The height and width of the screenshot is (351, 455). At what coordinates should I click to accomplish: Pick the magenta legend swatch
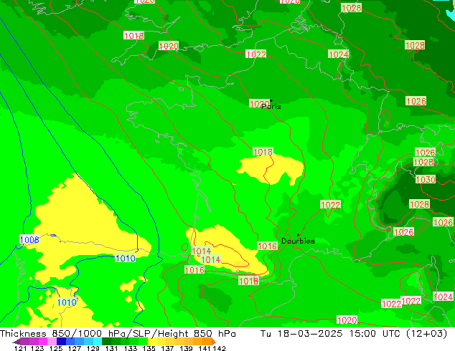(43, 342)
